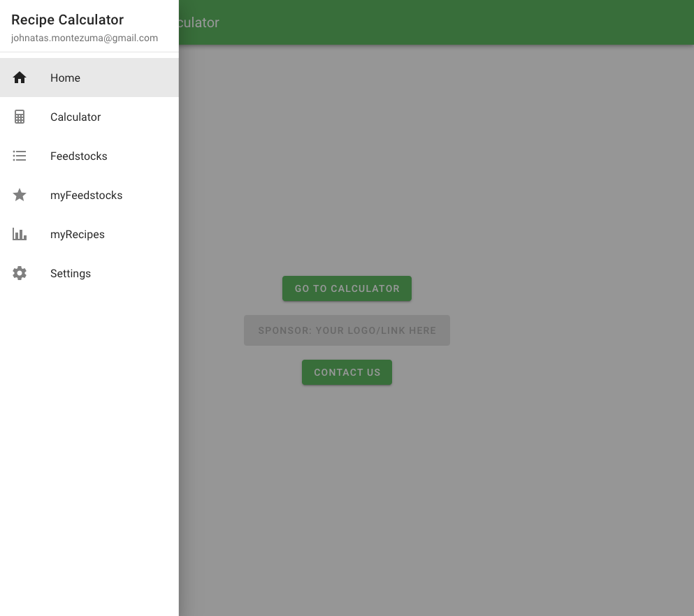Click the SPONSOR: YOUR LOGO/LINK HERE button

pyautogui.click(x=347, y=330)
